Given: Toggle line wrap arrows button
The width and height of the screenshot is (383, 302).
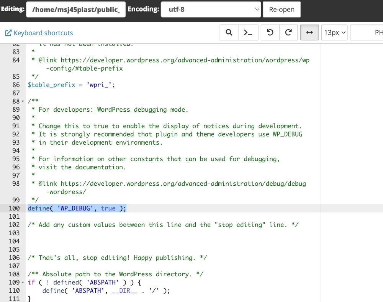Looking at the screenshot, I should 309,32.
